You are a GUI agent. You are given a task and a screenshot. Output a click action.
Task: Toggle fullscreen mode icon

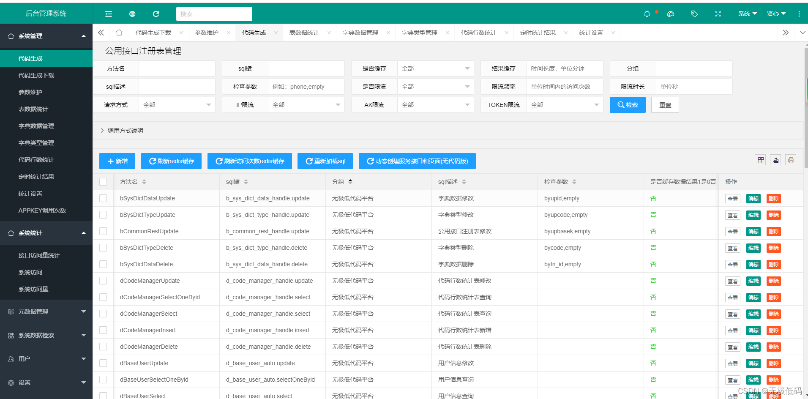pos(718,14)
